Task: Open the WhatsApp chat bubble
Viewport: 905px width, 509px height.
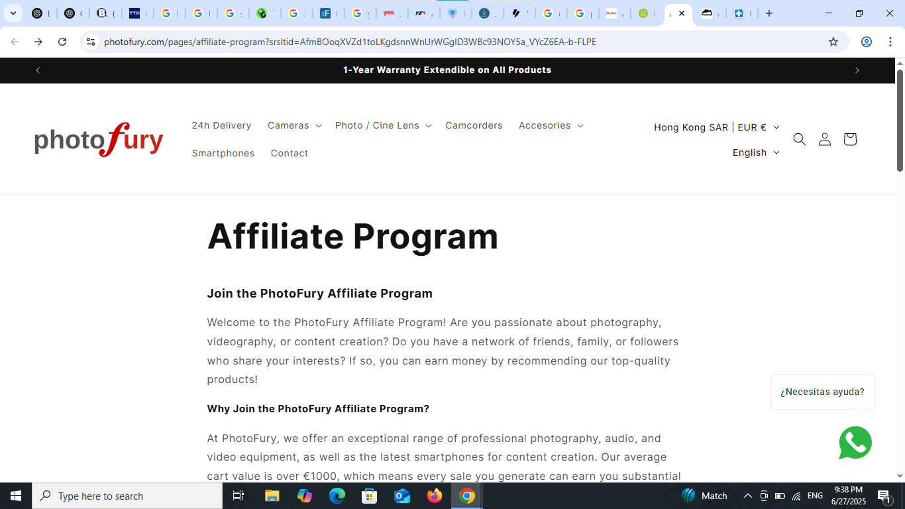Action: [x=855, y=443]
